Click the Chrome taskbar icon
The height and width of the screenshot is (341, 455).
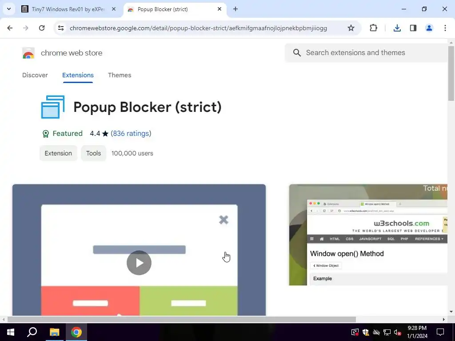[x=76, y=332]
